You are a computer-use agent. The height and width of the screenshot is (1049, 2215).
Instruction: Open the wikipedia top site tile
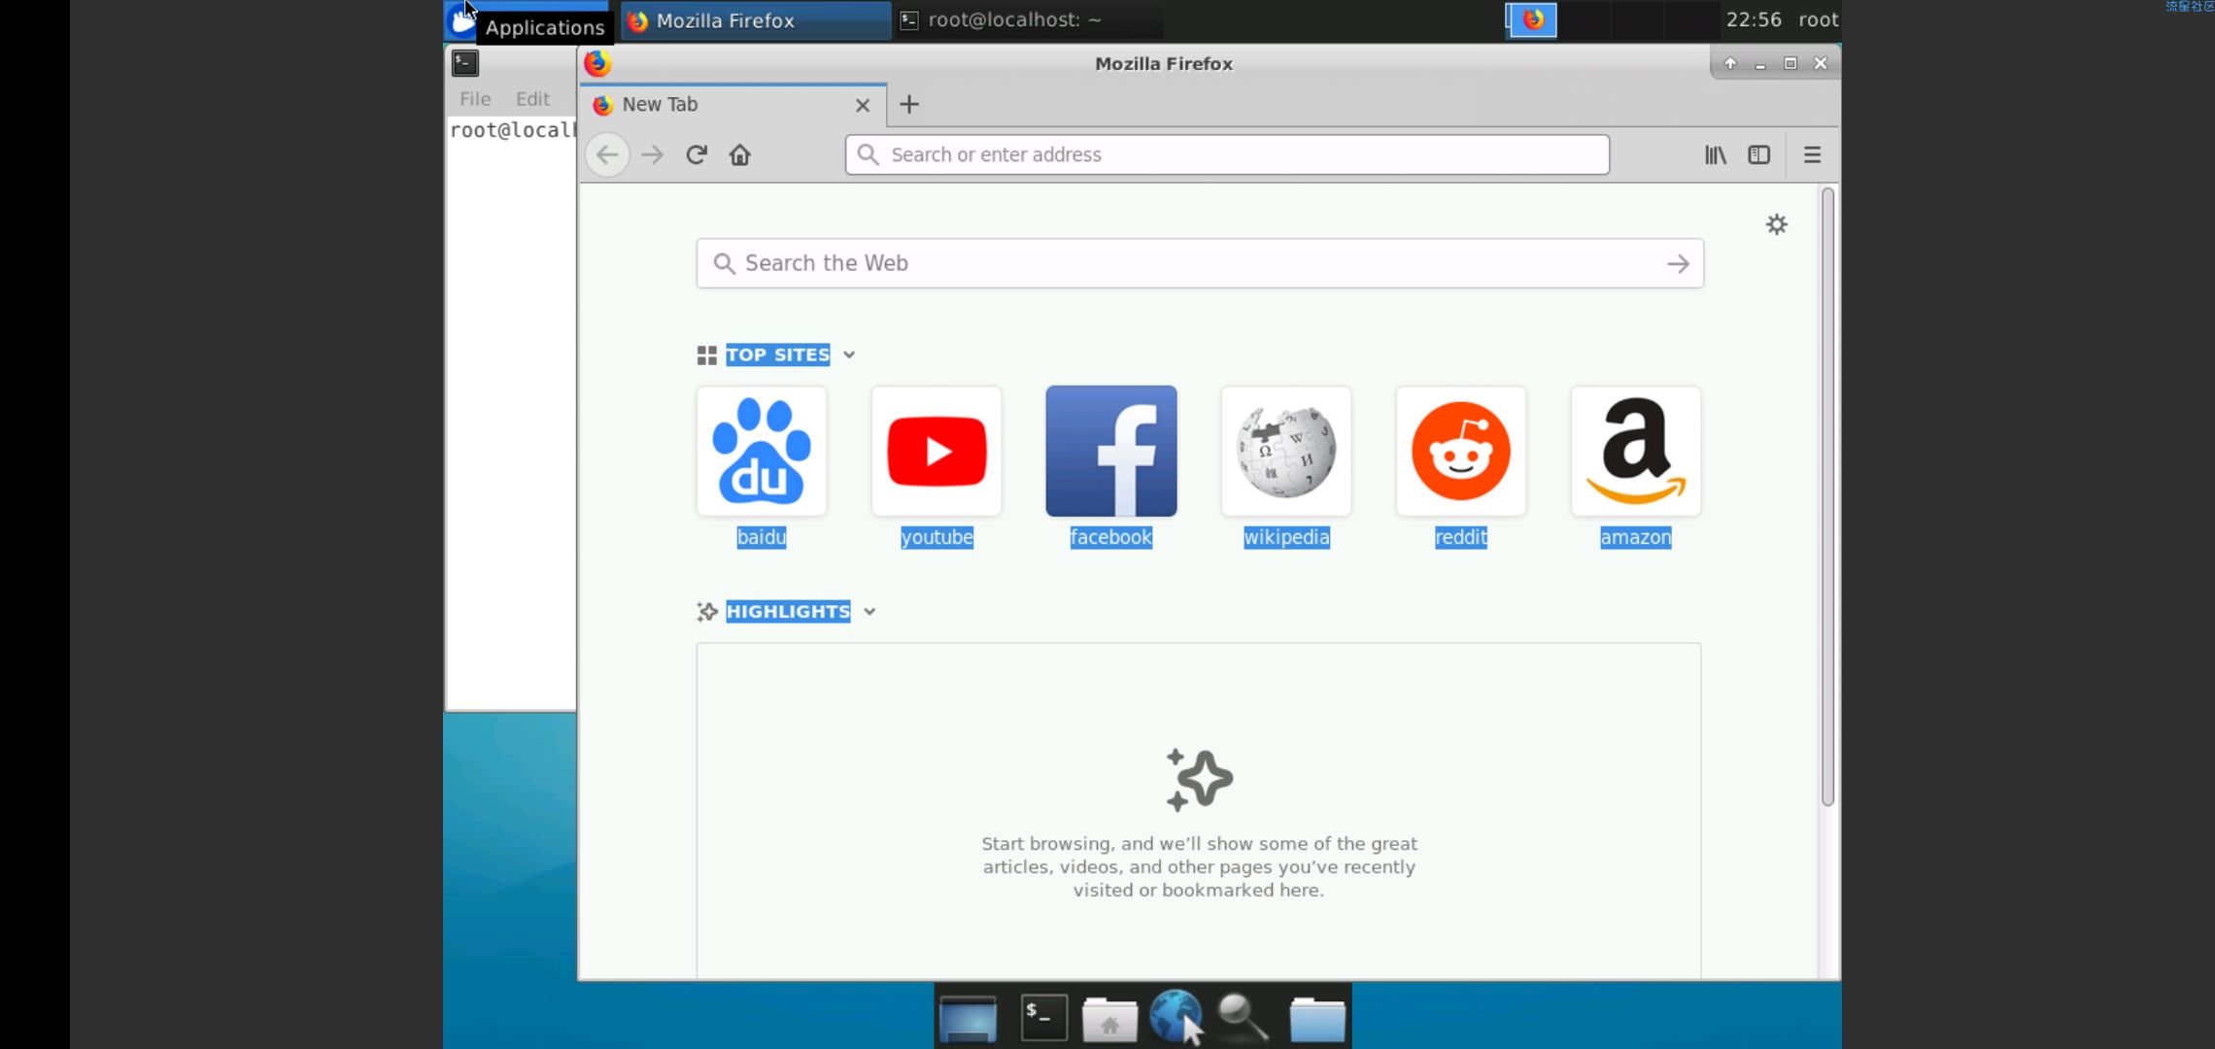click(1286, 451)
